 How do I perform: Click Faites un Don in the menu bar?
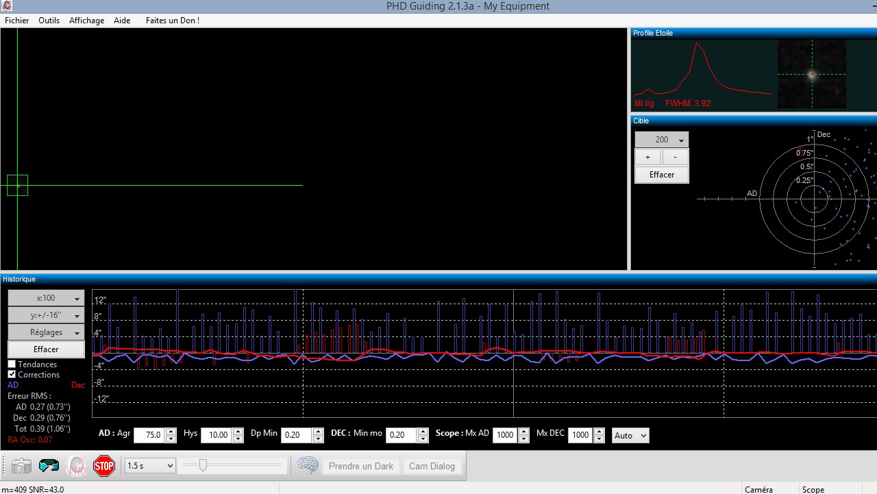pyautogui.click(x=172, y=20)
